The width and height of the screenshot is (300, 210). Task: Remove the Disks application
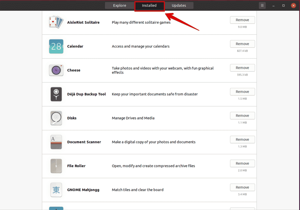click(242, 116)
